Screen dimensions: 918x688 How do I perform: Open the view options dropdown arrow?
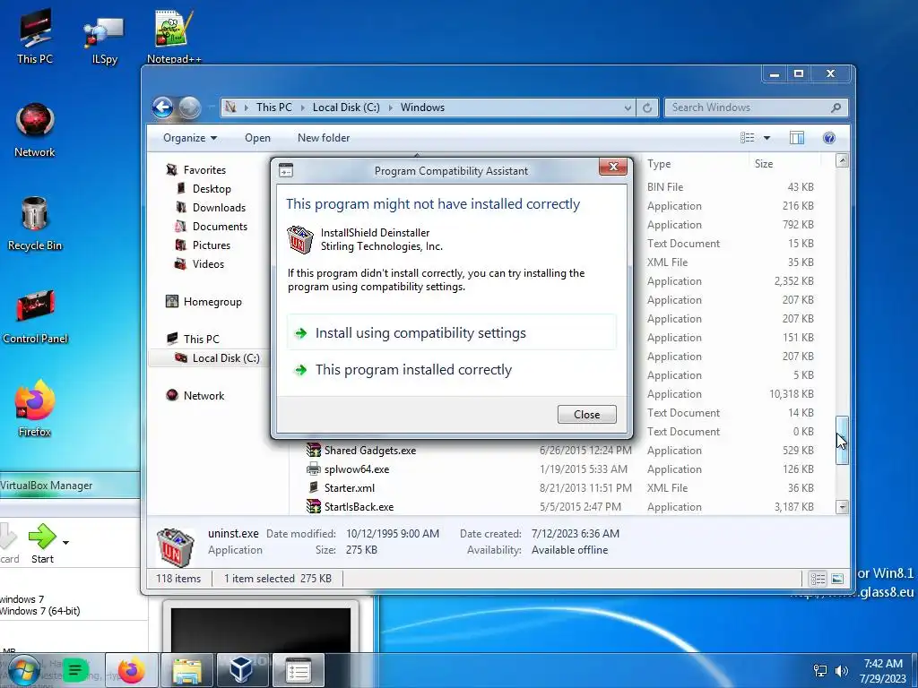(766, 138)
